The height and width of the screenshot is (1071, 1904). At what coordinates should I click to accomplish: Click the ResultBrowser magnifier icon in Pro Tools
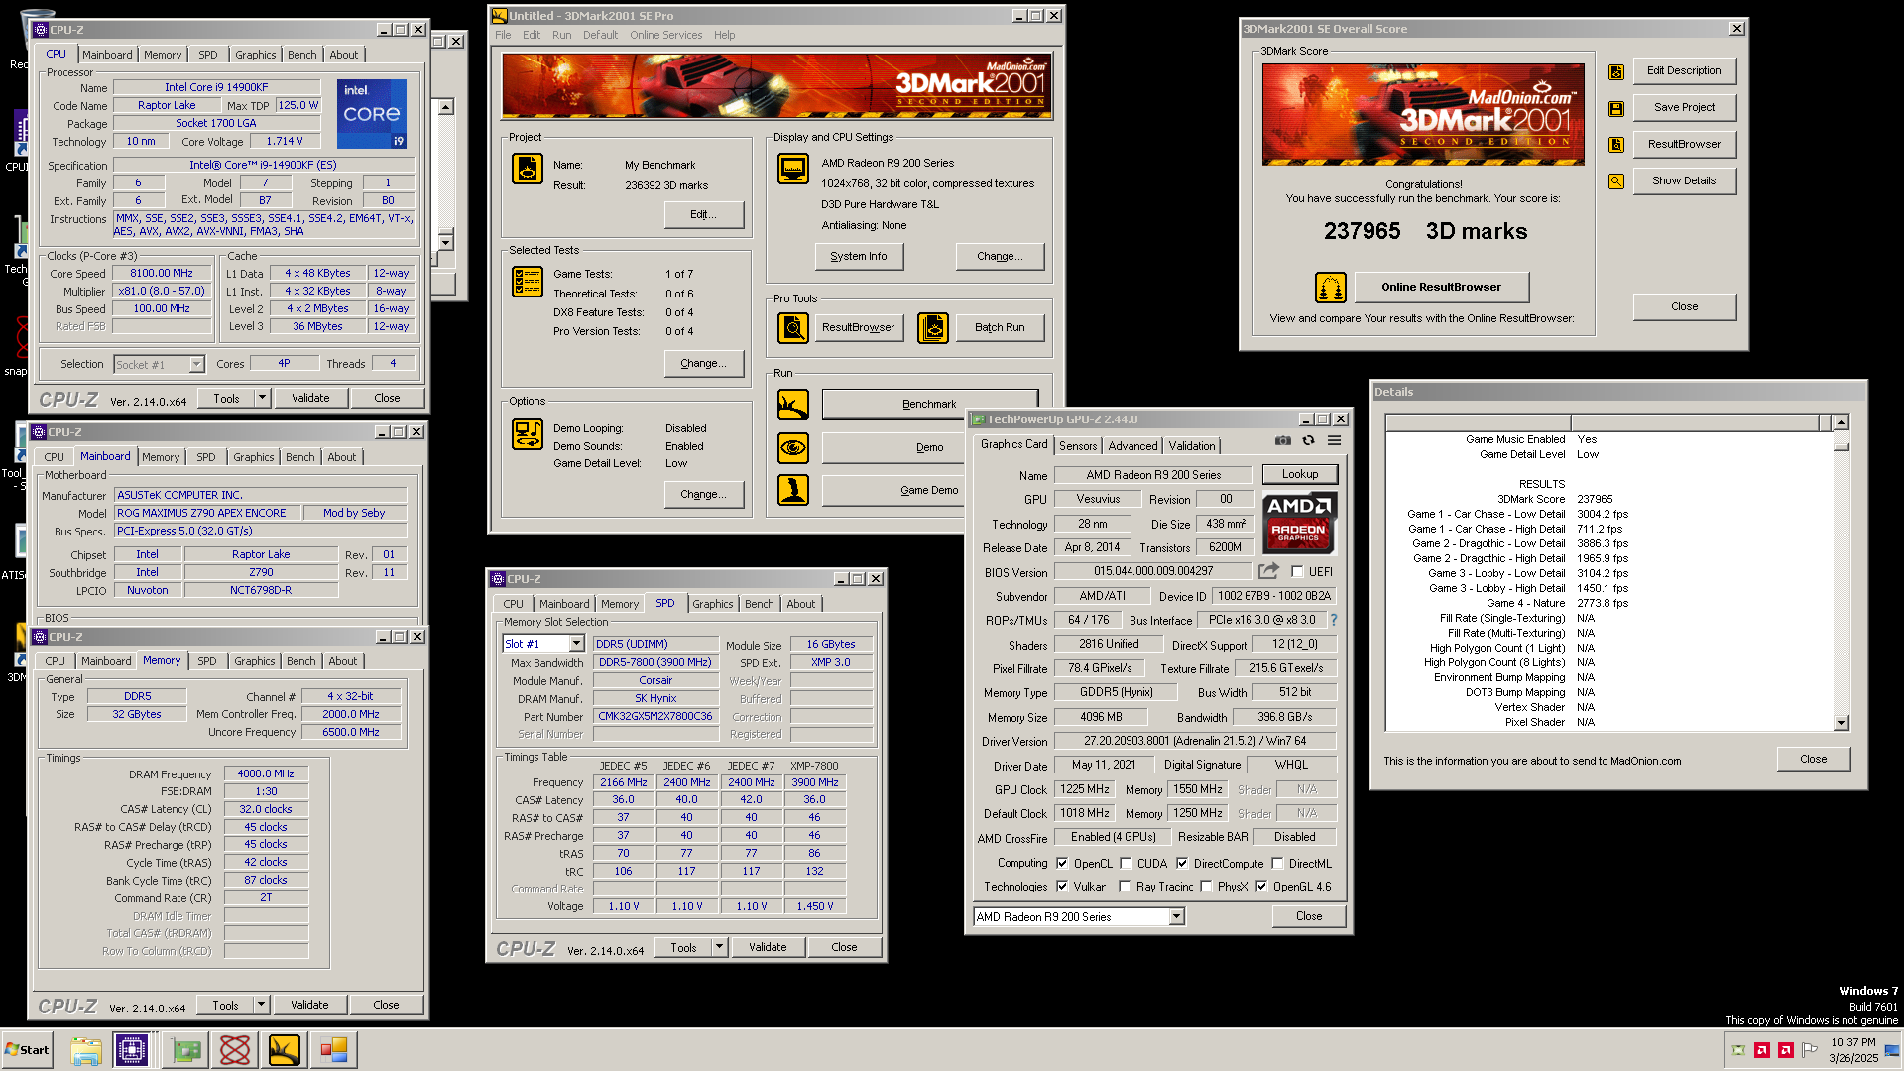coord(793,327)
